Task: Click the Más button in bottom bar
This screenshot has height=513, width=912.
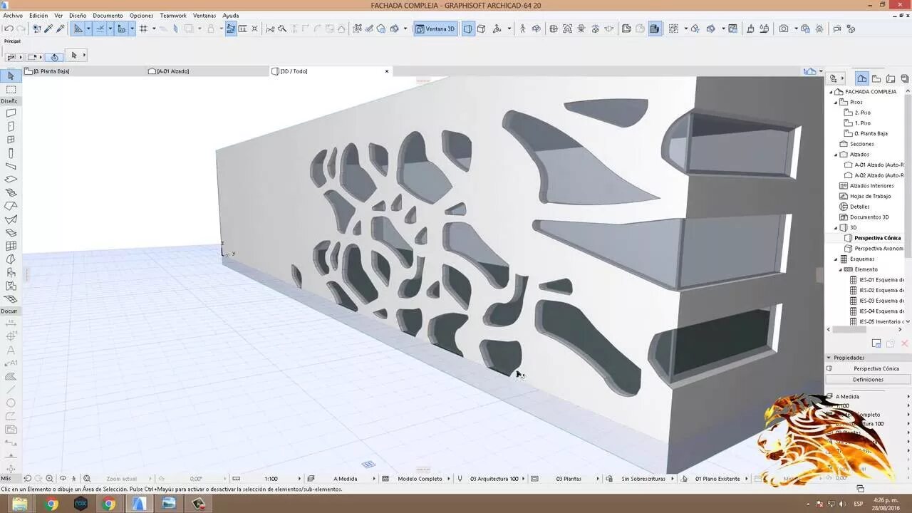Action: pos(6,479)
